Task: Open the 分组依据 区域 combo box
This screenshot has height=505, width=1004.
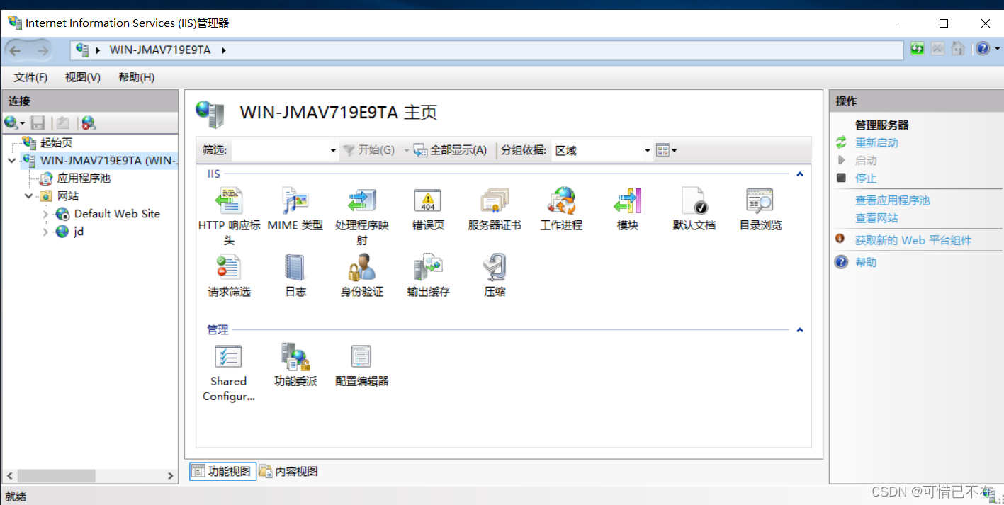Action: point(602,150)
